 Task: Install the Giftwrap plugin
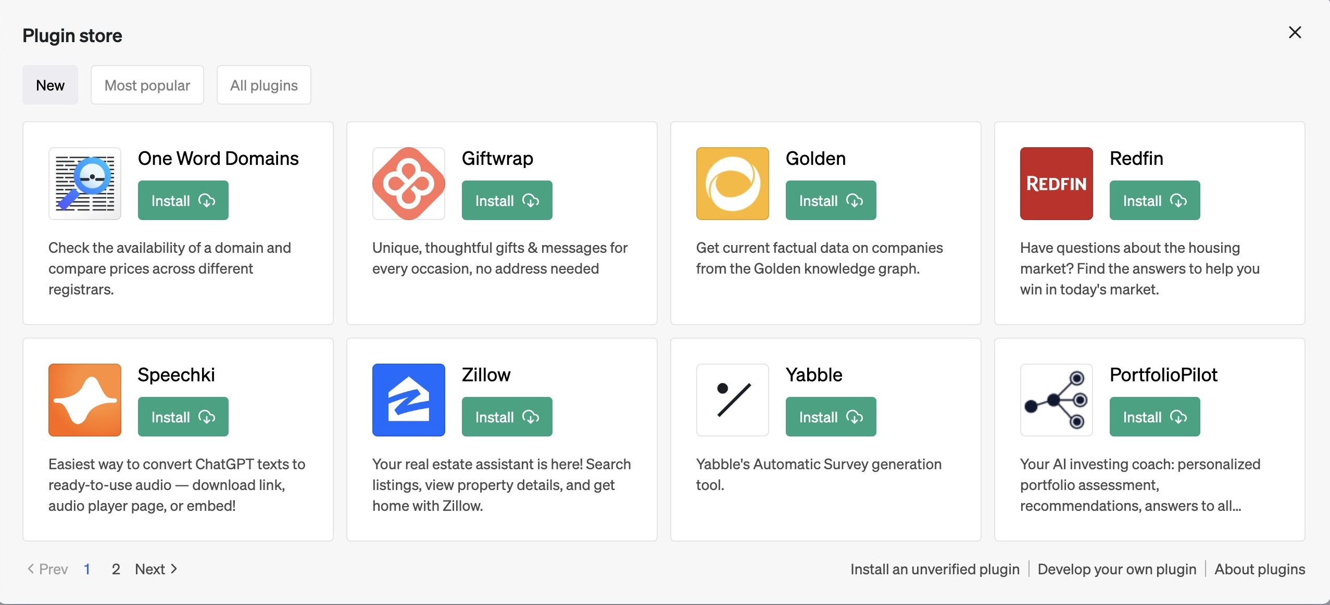(x=507, y=200)
